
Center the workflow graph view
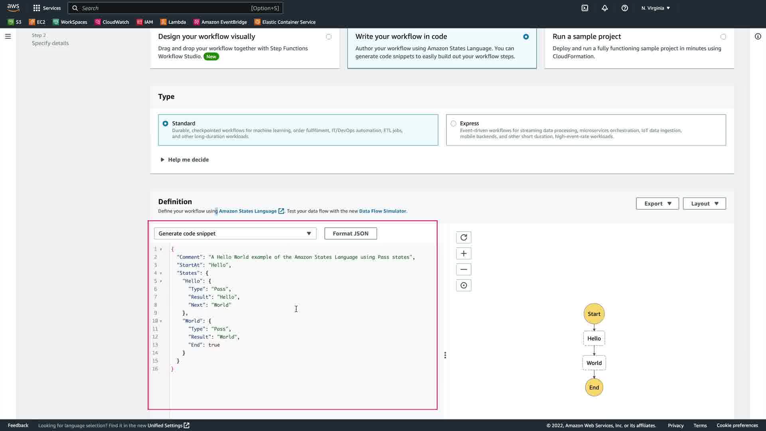pos(464,285)
